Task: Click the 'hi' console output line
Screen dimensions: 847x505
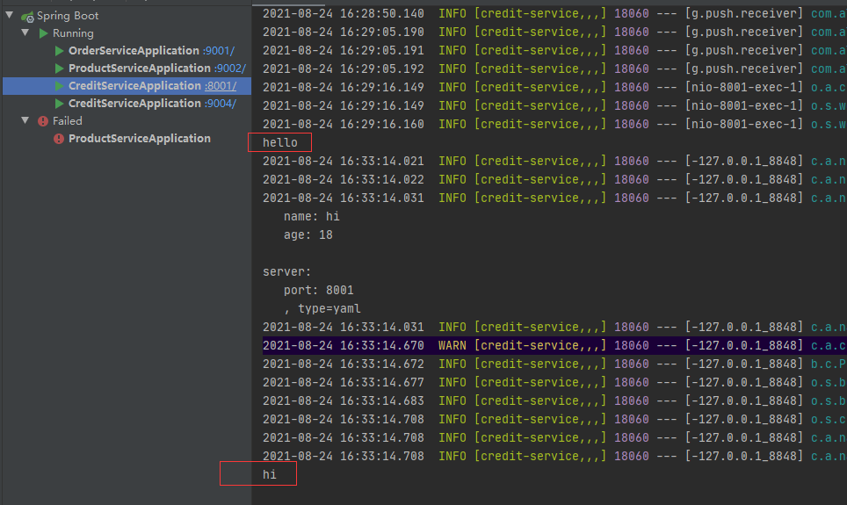Action: (x=270, y=474)
